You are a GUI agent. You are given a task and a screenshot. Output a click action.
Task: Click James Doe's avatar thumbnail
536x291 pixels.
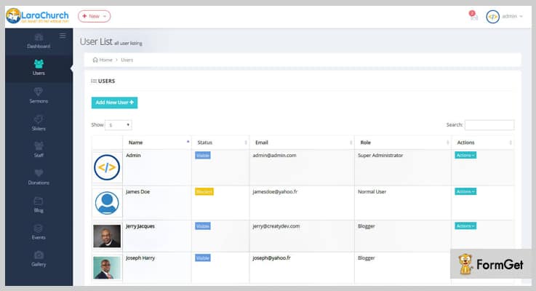pos(107,203)
